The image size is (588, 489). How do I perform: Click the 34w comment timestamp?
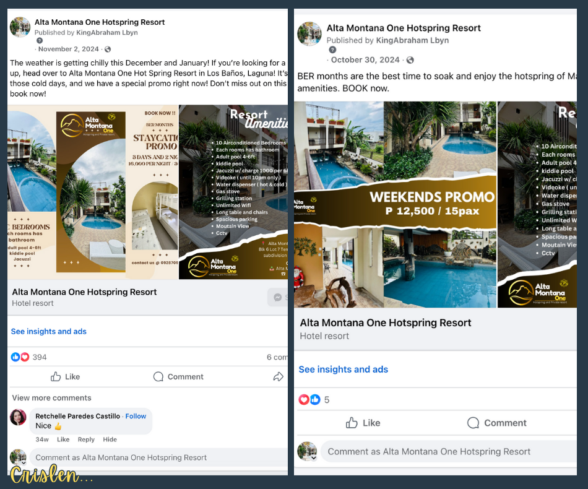click(42, 439)
